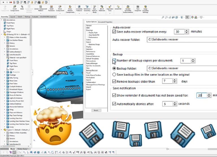Select Backup folder radio button
Image resolution: width=217 pixels, height=157 pixels.
pyautogui.click(x=114, y=68)
